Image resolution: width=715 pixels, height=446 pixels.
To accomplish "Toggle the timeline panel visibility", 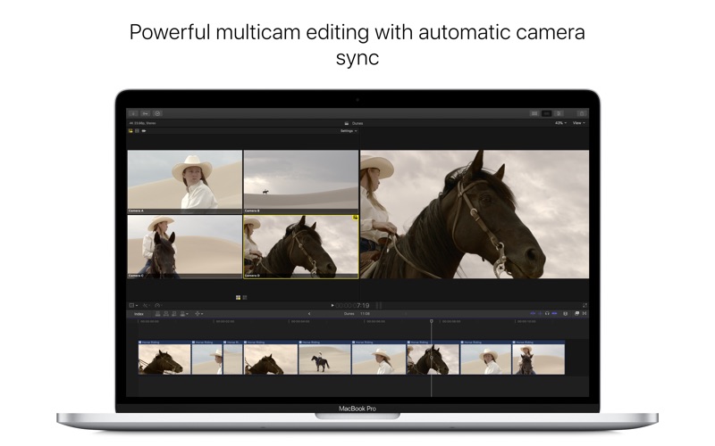I will point(546,113).
